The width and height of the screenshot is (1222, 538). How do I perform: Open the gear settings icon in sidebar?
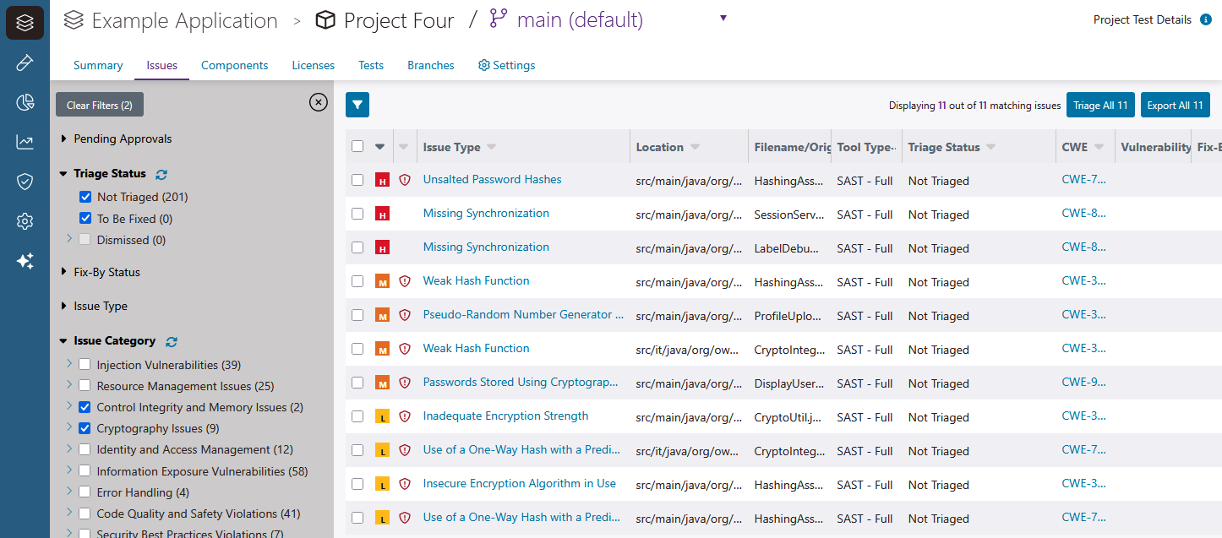point(25,221)
